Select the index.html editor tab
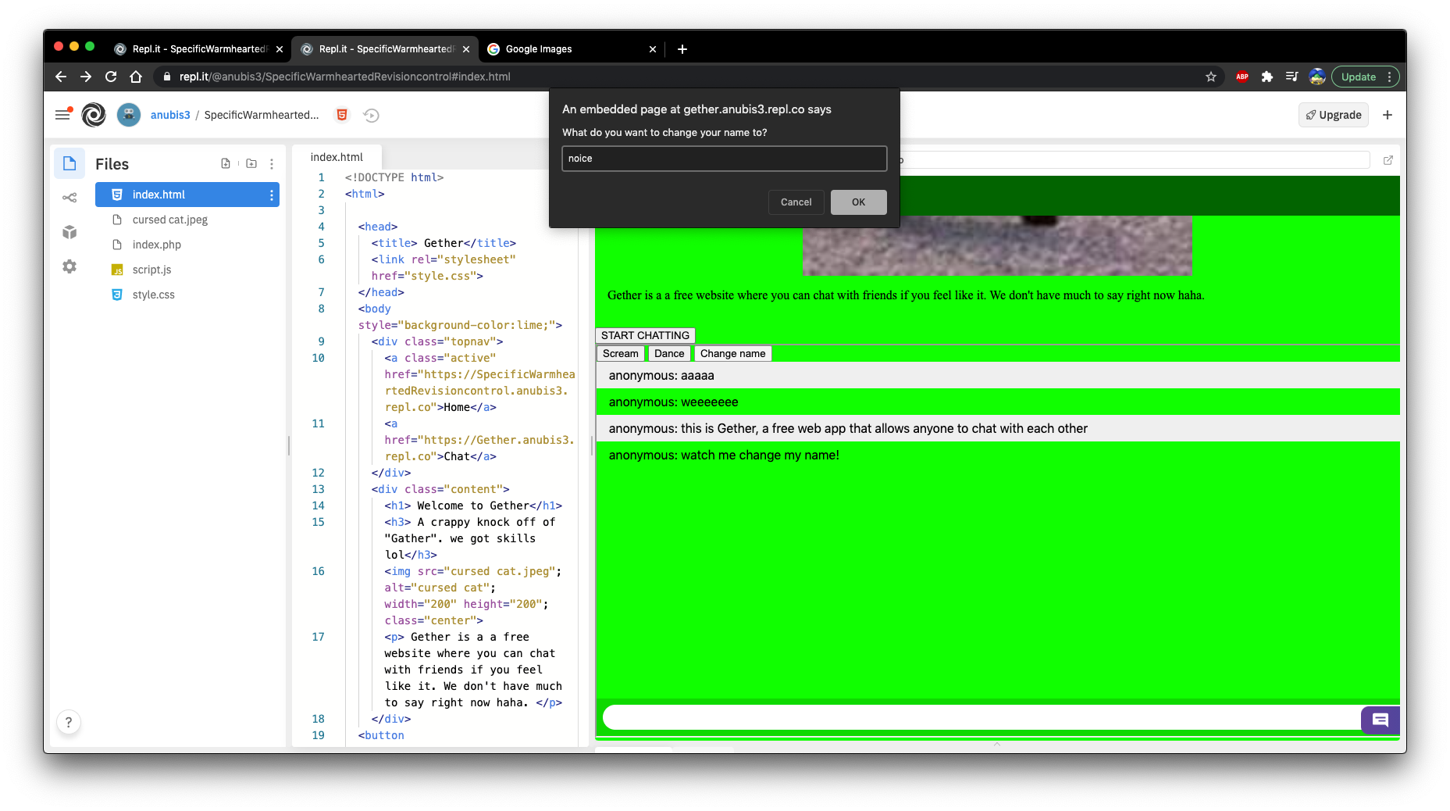Viewport: 1450px width, 811px height. [x=337, y=157]
